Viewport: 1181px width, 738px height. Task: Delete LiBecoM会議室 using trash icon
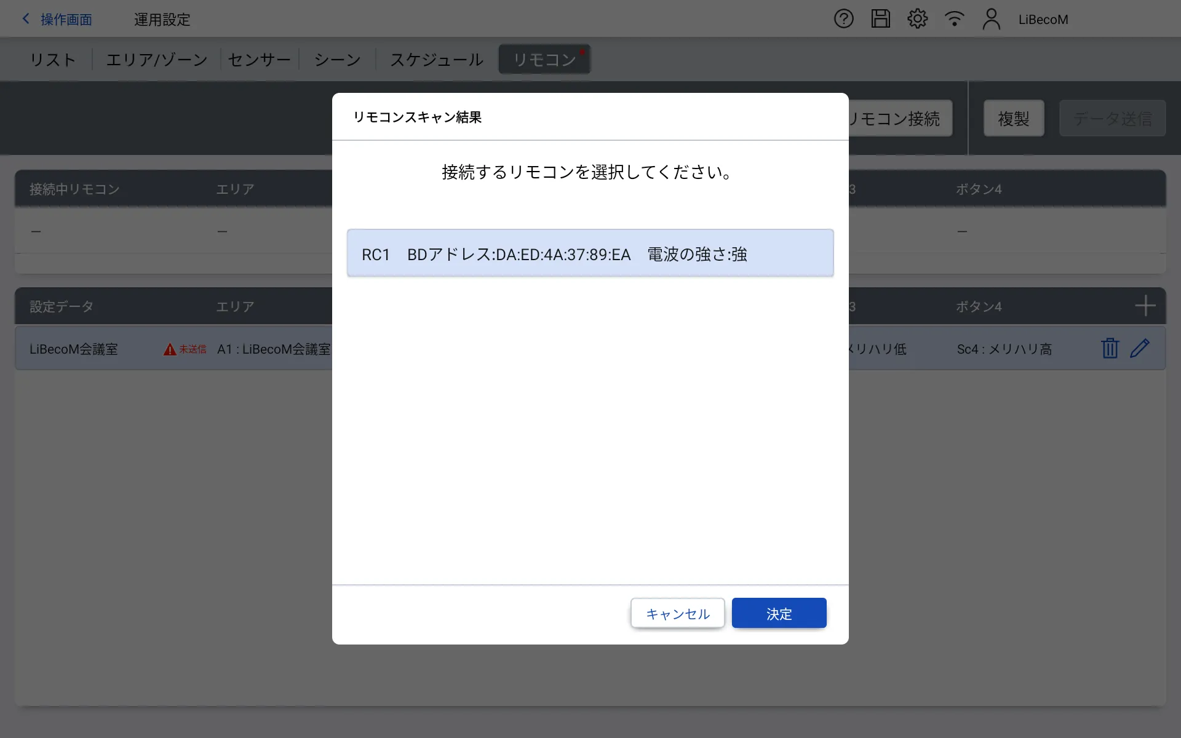[x=1110, y=348]
